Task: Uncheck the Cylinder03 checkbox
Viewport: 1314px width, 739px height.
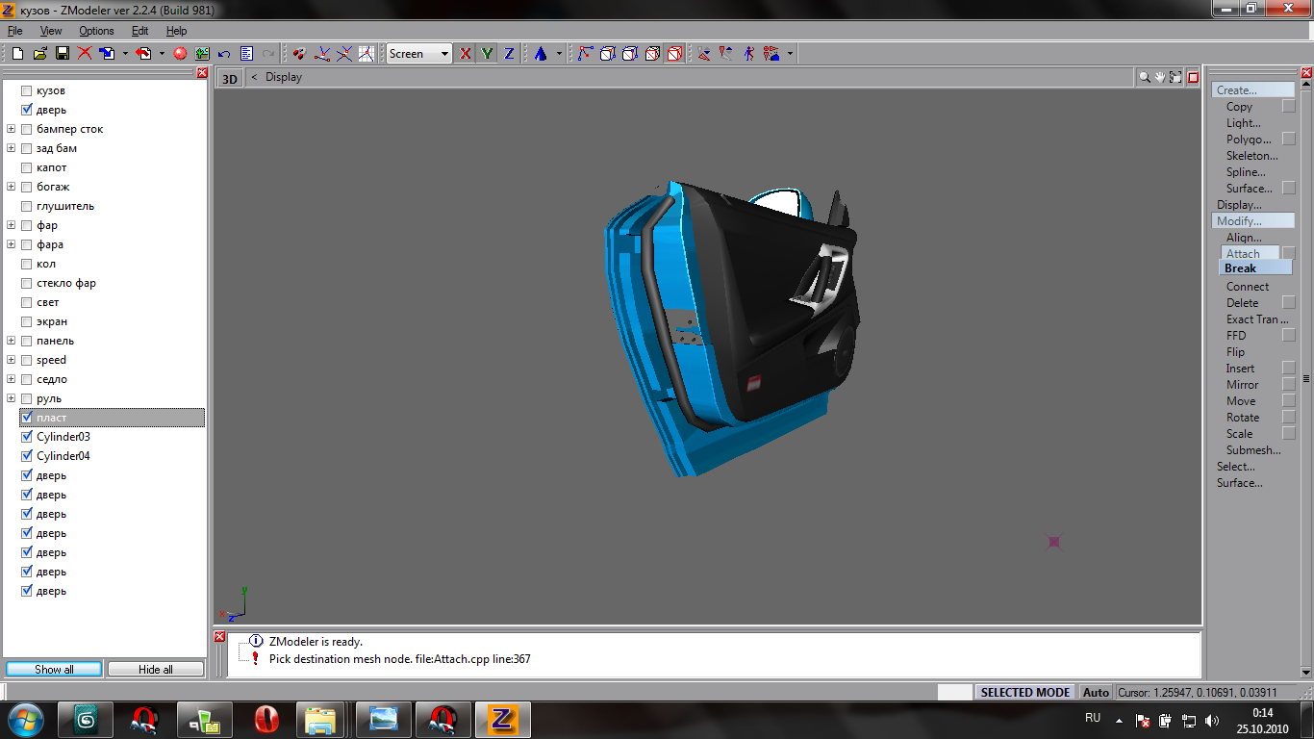Action: tap(27, 437)
